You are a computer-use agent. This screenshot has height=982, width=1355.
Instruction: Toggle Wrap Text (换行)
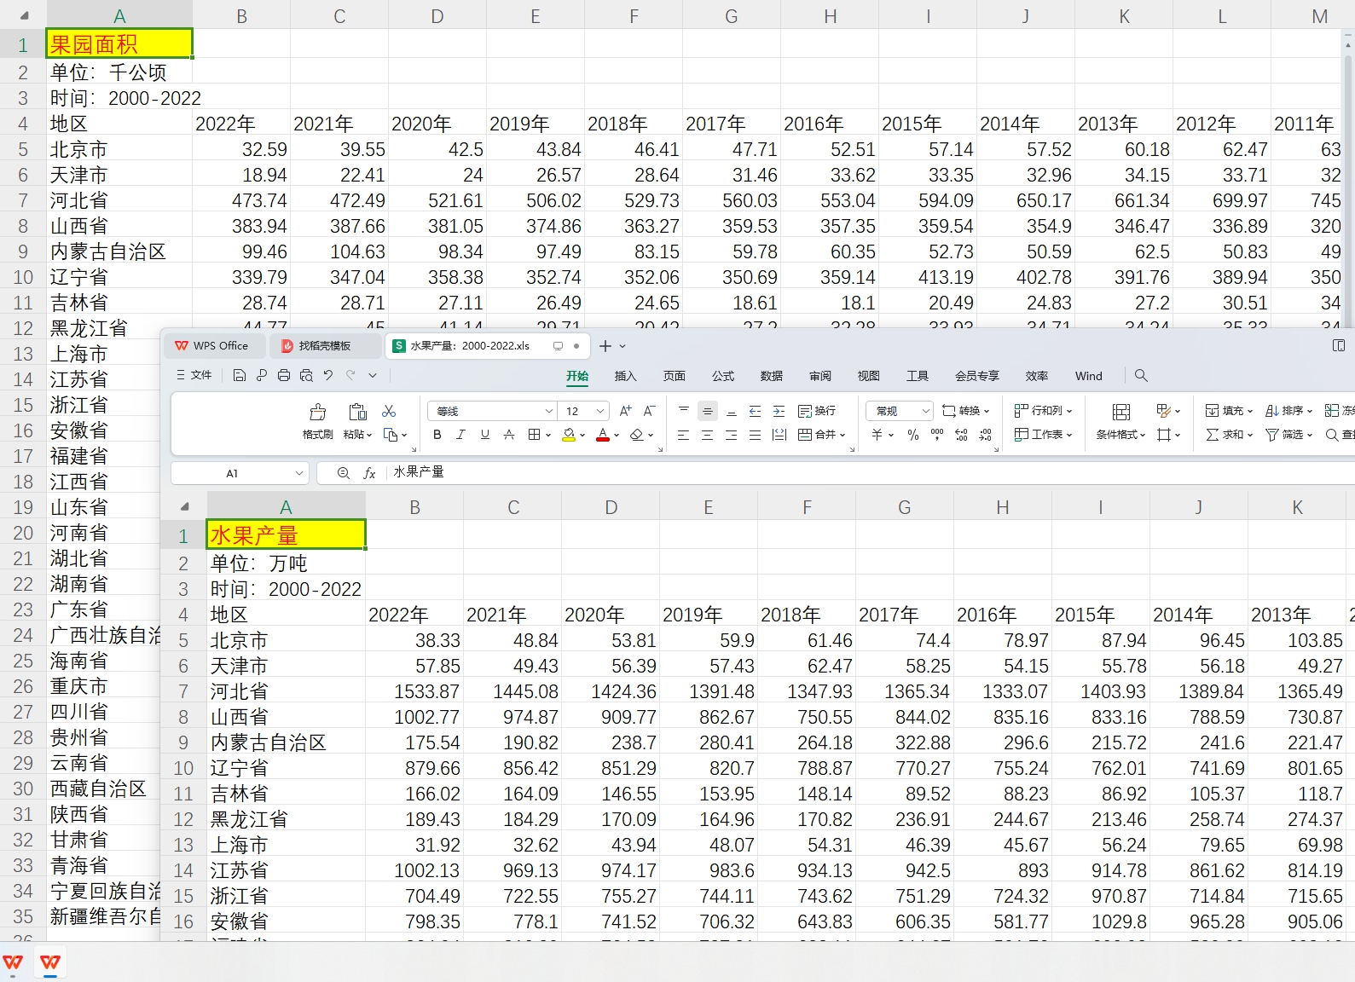click(817, 411)
